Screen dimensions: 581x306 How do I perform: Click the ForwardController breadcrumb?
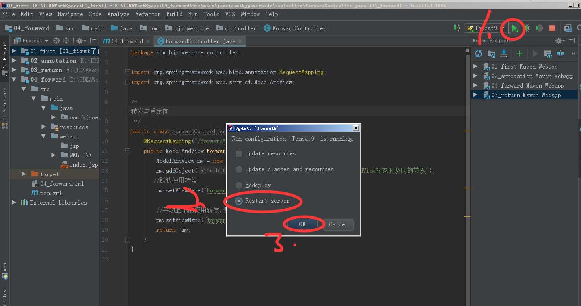(x=295, y=28)
